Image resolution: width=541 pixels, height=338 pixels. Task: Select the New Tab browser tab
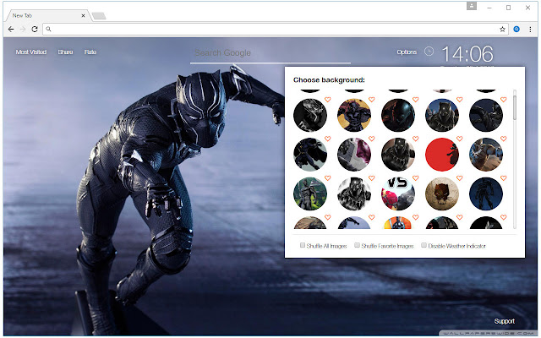pos(46,15)
